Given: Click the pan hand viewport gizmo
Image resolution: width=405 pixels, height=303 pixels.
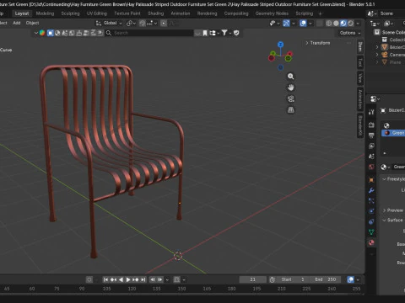Looking at the screenshot, I should click(x=290, y=88).
